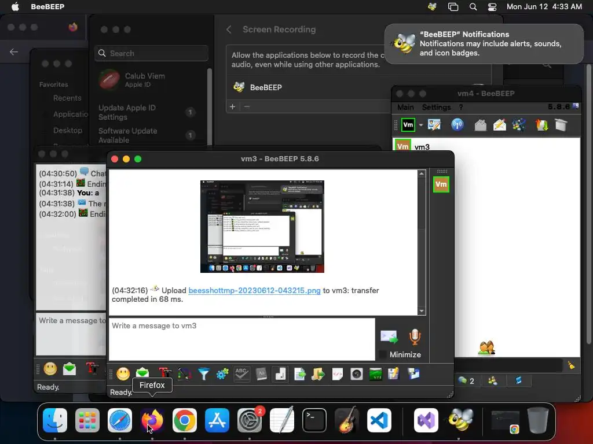Image resolution: width=593 pixels, height=444 pixels.
Task: Open Control Center in menu bar
Action: point(492,7)
